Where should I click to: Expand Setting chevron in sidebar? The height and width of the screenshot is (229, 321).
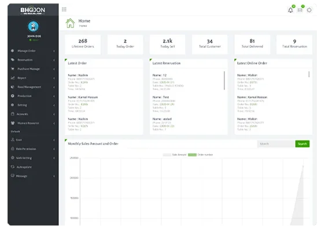(54, 105)
